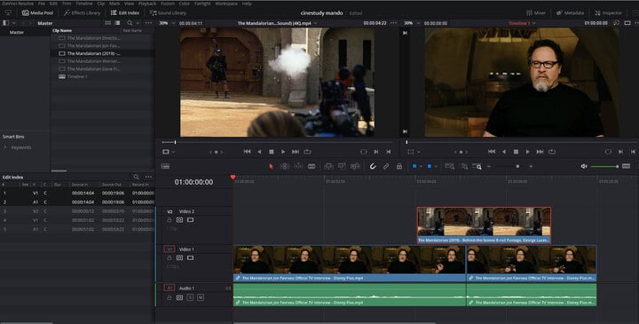The image size is (639, 324).
Task: Click the Insert Clip edit icon
Action: tap(328, 166)
